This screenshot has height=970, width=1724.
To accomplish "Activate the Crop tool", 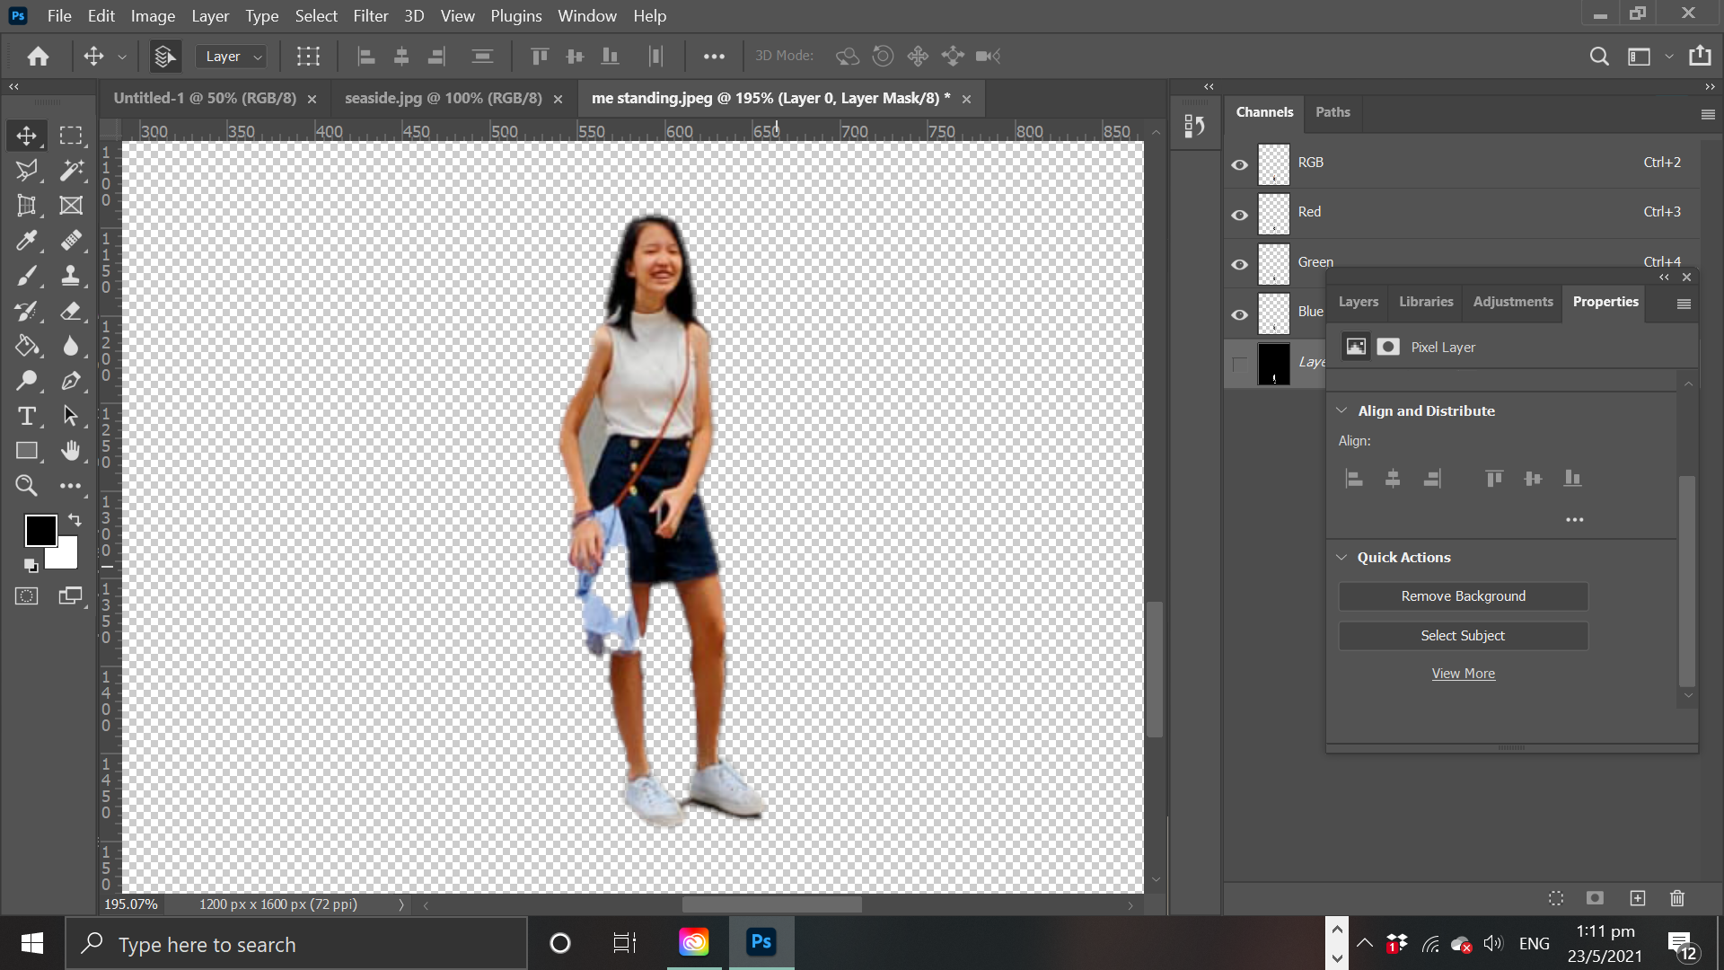I will pos(26,206).
